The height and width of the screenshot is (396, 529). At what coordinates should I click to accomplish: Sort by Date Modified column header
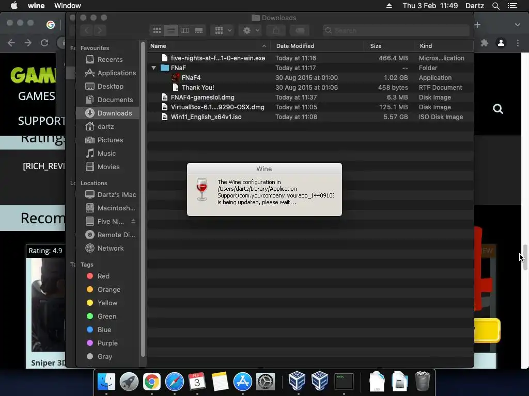(x=318, y=46)
